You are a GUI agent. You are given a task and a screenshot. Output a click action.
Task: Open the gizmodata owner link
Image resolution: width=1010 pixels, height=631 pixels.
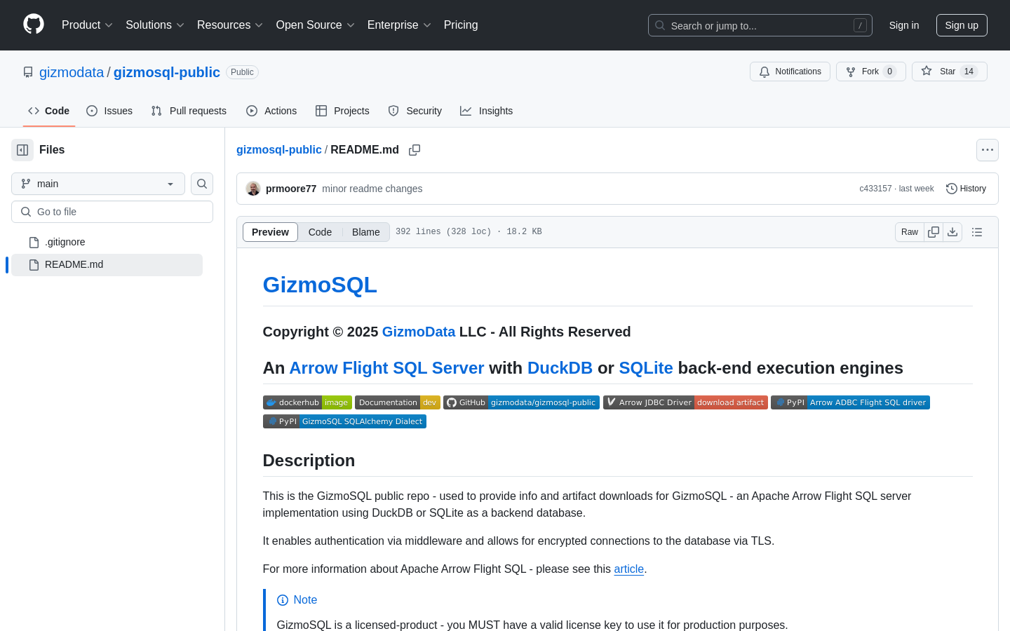72,72
